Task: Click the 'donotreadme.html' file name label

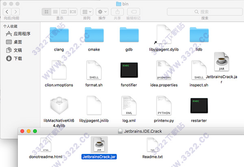Action: (x=46, y=157)
